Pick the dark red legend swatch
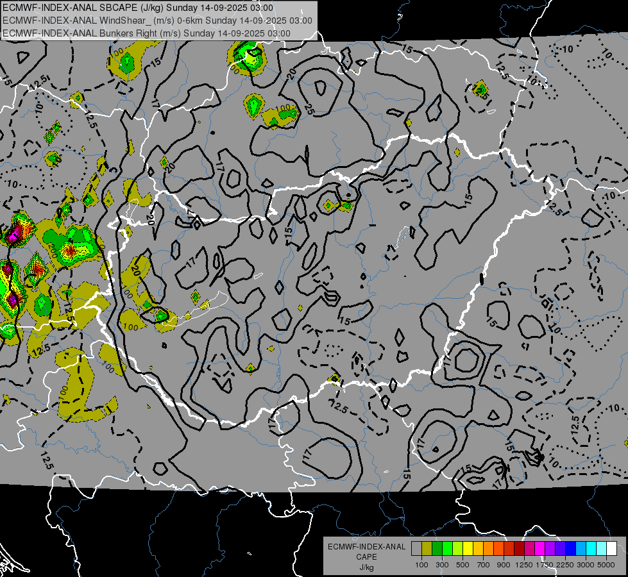 coord(519,549)
